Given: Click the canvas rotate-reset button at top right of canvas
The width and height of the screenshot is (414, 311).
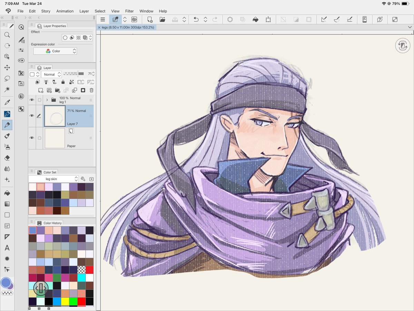Looking at the screenshot, I should (403, 46).
